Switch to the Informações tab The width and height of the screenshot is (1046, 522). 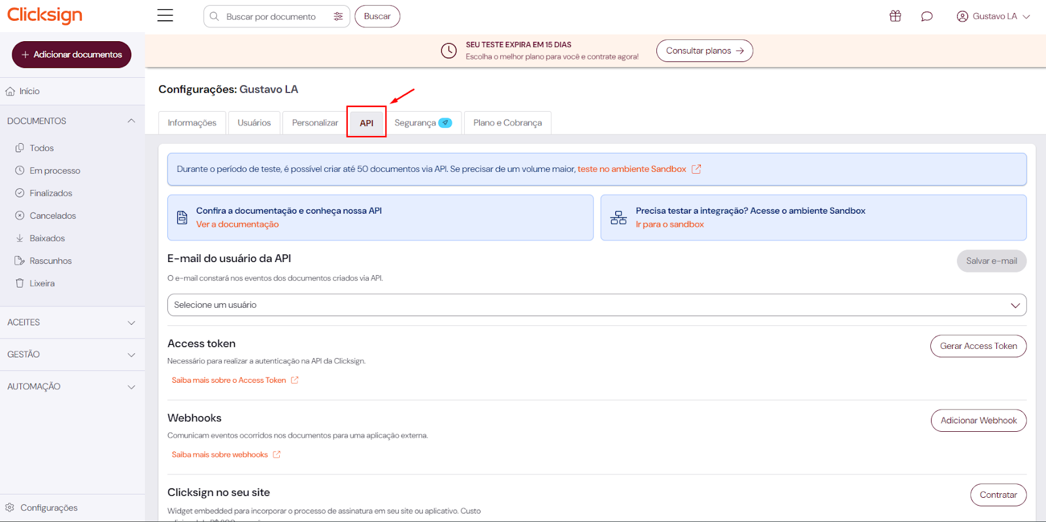coord(192,123)
